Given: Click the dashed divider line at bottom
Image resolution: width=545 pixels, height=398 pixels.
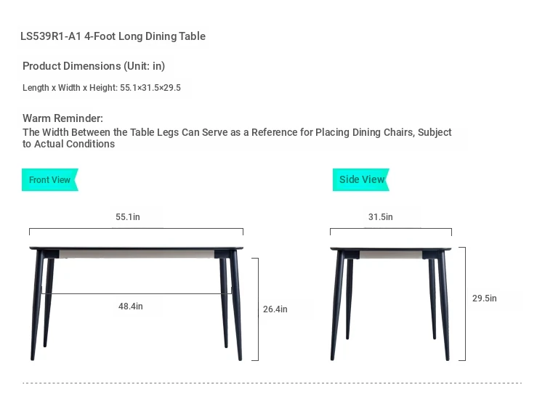Looking at the screenshot, I should point(272,383).
